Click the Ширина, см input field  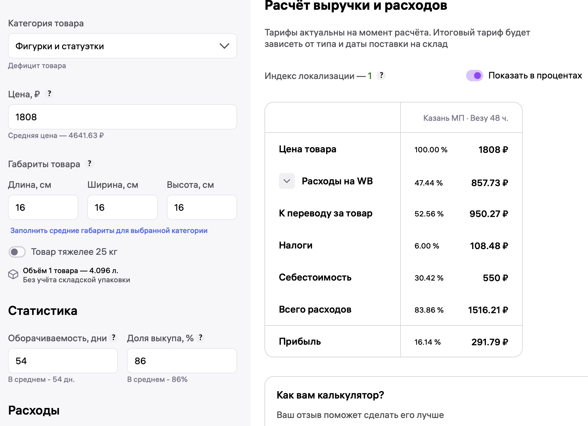122,207
